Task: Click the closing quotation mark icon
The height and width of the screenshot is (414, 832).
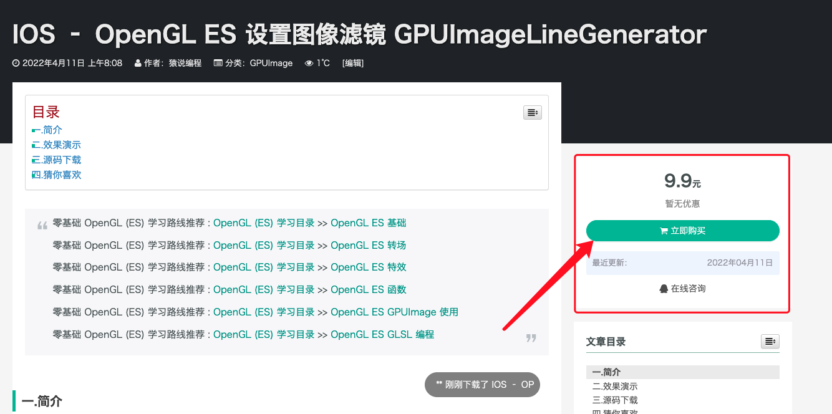Action: point(531,338)
